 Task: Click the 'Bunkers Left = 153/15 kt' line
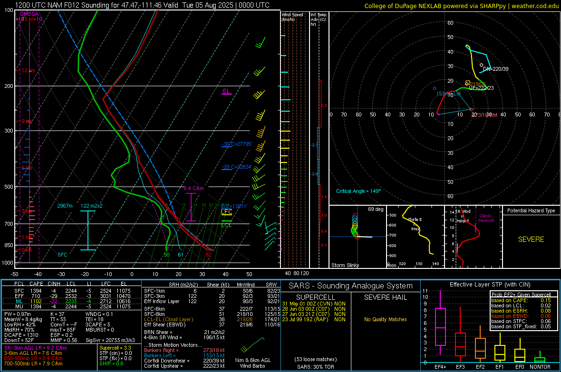click(184, 355)
